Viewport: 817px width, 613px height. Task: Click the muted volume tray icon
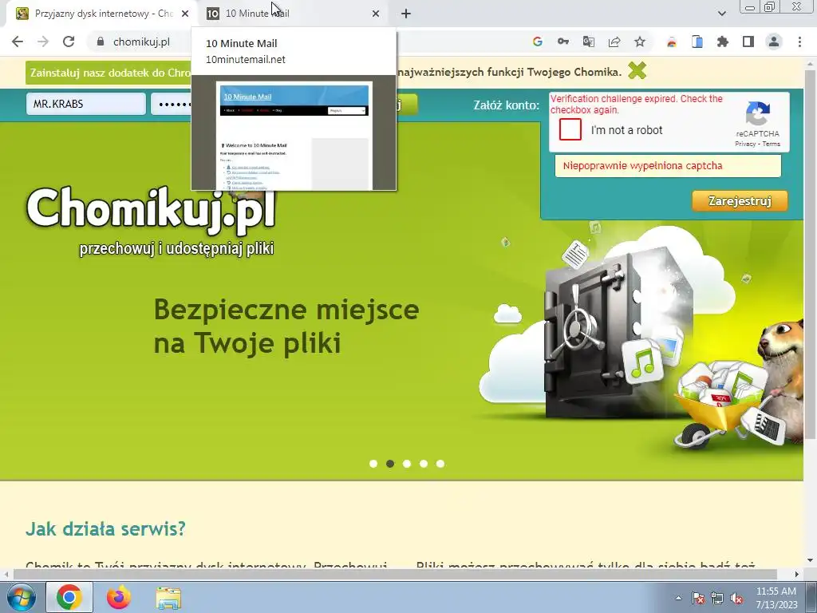[736, 598]
